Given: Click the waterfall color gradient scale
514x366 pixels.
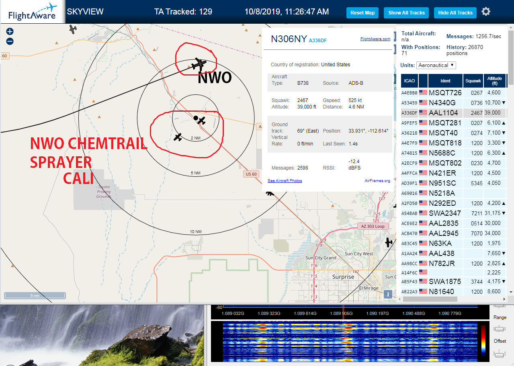Looking at the screenshot, I should tap(483, 341).
